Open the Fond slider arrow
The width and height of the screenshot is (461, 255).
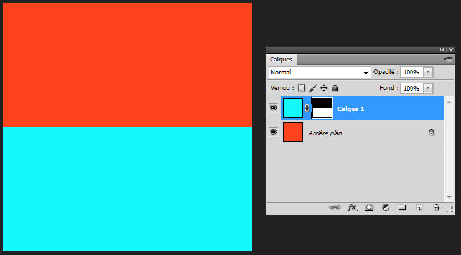click(428, 88)
